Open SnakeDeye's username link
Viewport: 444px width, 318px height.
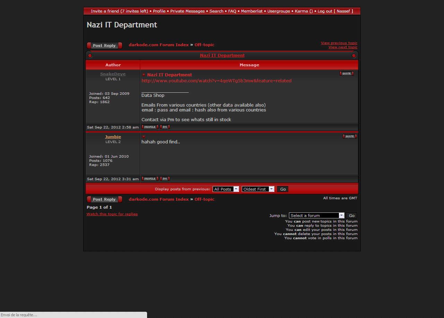point(113,74)
